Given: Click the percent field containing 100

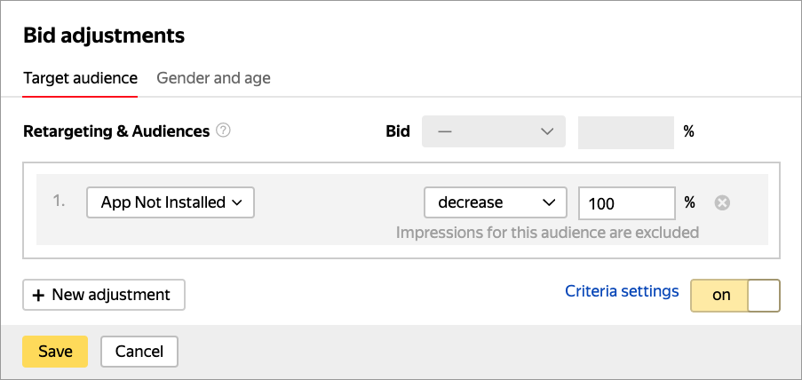Looking at the screenshot, I should click(626, 203).
